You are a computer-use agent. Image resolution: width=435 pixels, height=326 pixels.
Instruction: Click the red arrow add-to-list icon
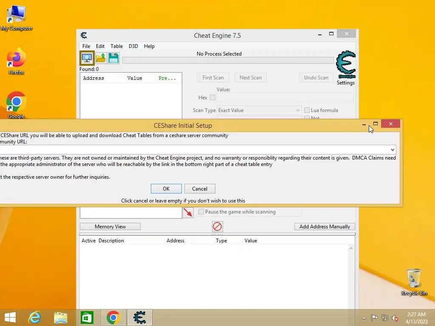coord(188,213)
